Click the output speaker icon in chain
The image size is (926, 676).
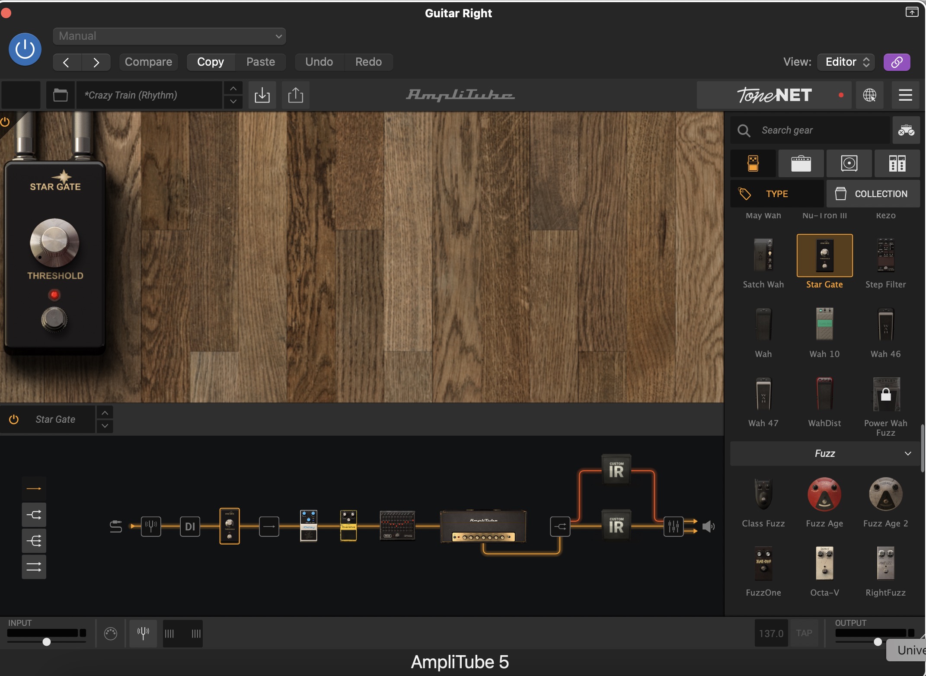tap(708, 526)
